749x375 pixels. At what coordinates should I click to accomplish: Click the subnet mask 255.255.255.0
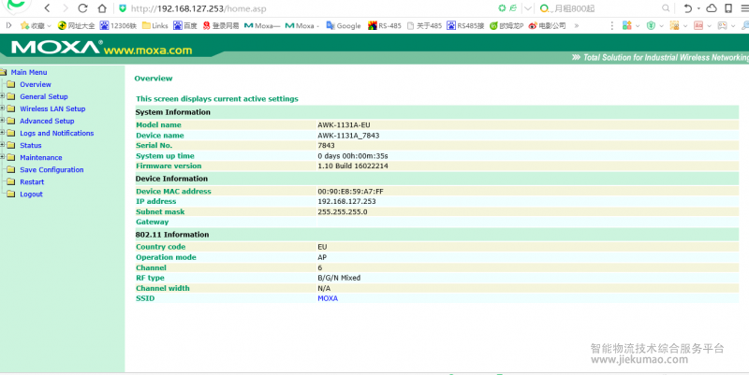pyautogui.click(x=343, y=212)
